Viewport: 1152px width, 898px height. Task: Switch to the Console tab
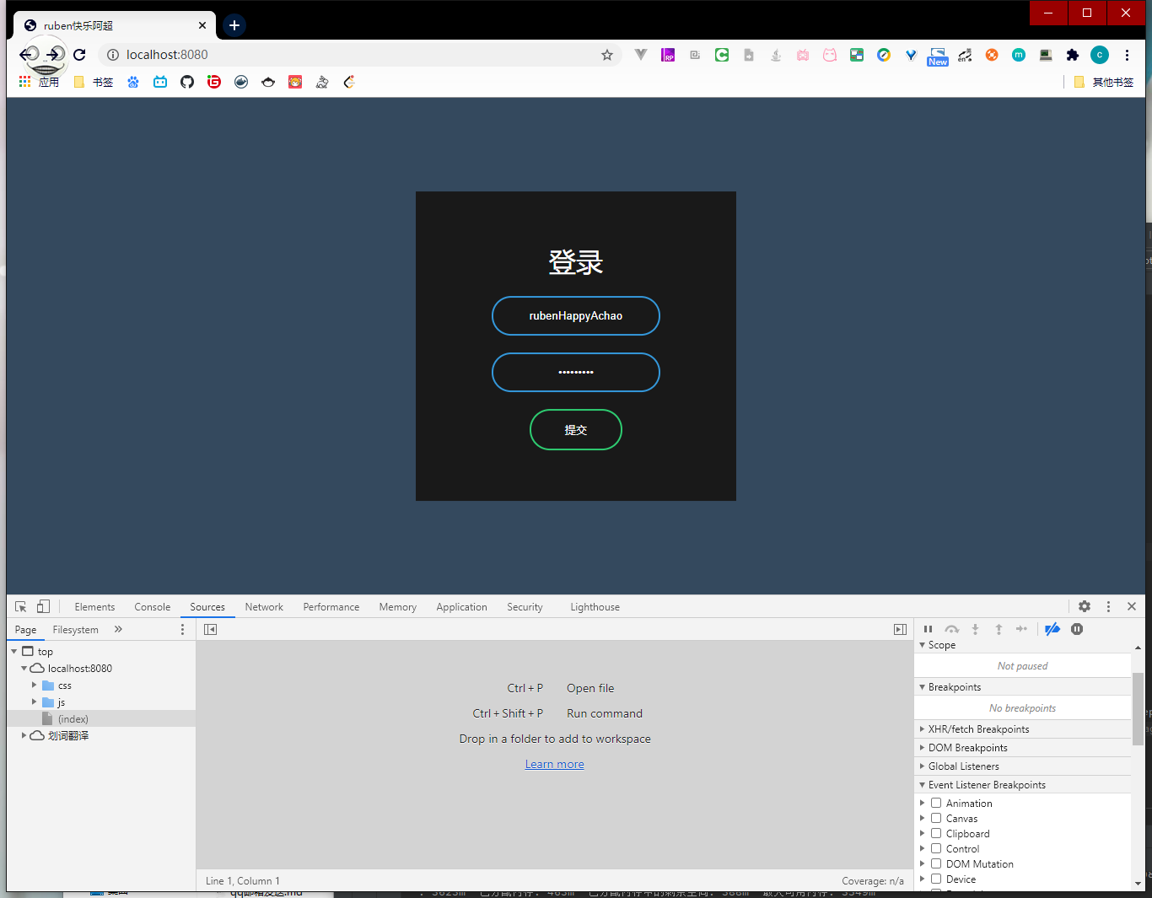[x=152, y=607]
